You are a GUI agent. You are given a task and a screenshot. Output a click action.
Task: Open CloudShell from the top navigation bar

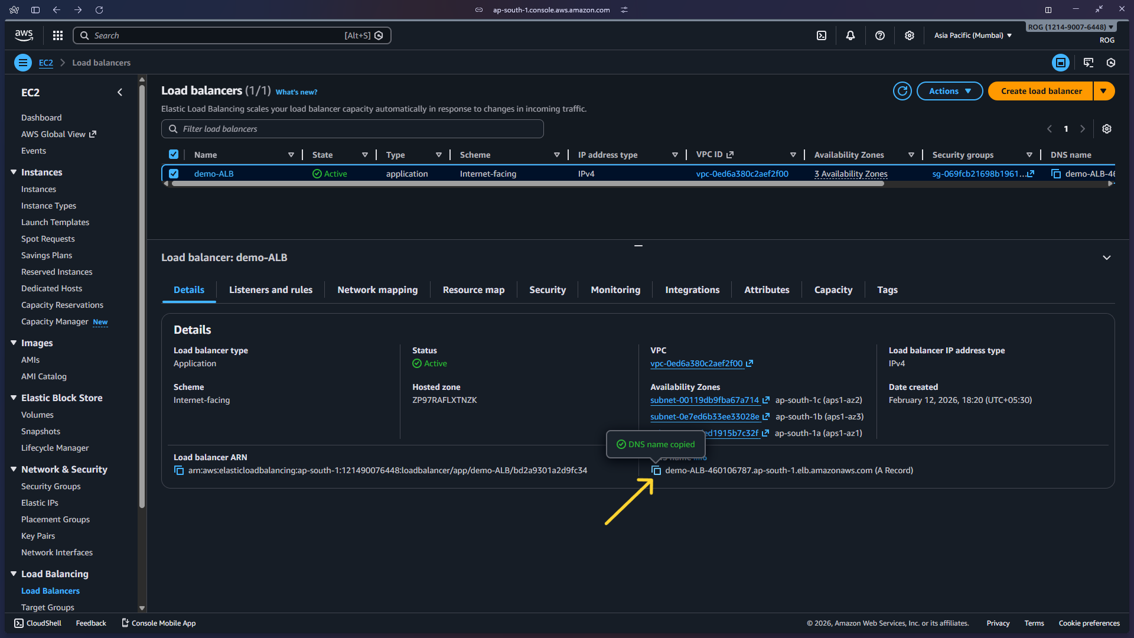(x=822, y=35)
